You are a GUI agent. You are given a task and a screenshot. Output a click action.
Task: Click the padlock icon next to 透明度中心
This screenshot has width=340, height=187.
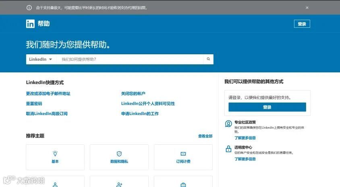[x=228, y=149]
